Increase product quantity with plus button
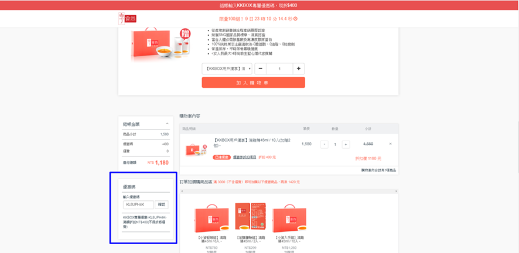Viewport: 519px width, 253px height. (x=299, y=69)
